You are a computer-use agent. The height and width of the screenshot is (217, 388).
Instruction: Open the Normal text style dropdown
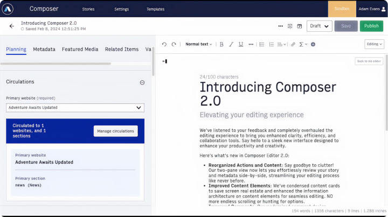coord(198,44)
